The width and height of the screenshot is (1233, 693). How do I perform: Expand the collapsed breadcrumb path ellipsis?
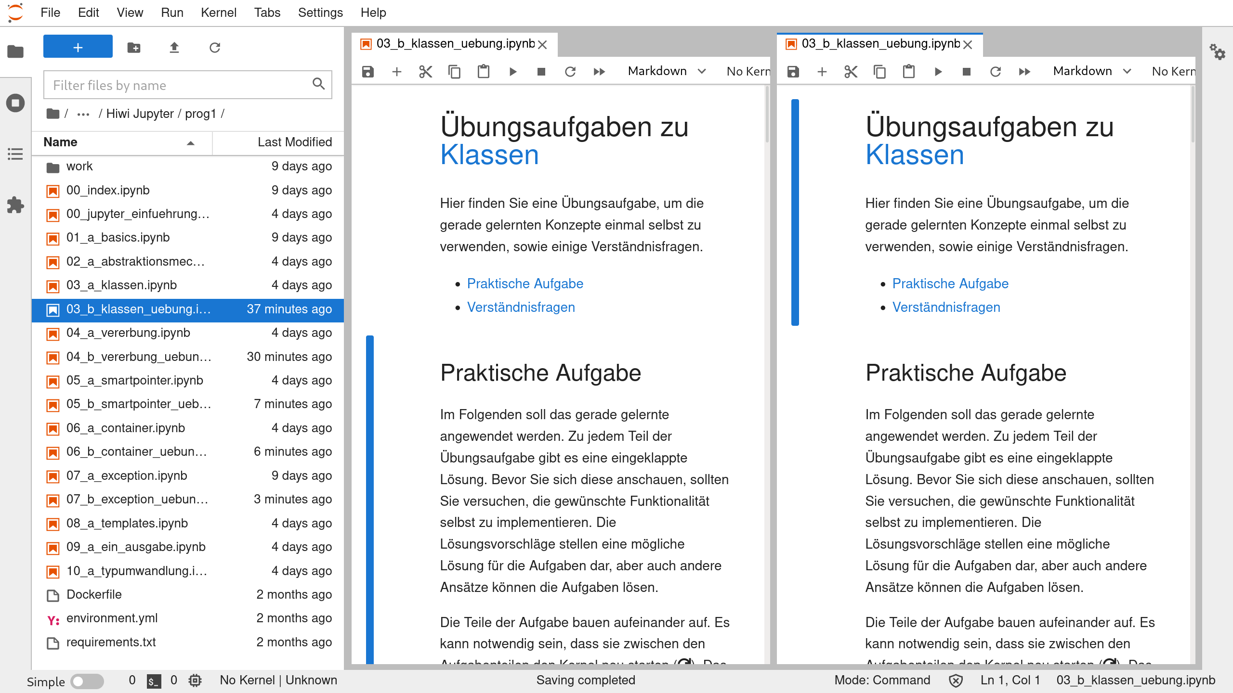[83, 114]
